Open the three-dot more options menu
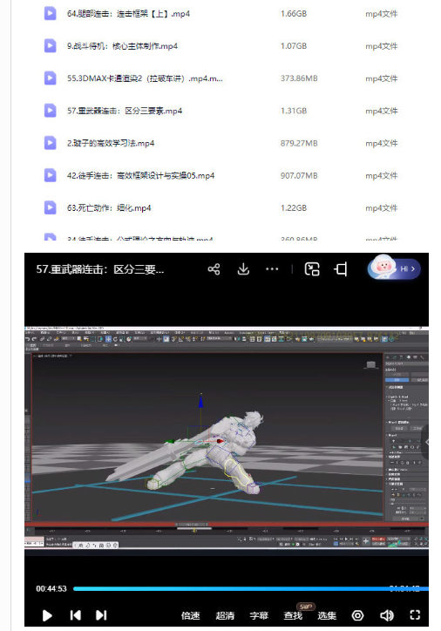Viewport: 441px width, 631px height. 272,268
